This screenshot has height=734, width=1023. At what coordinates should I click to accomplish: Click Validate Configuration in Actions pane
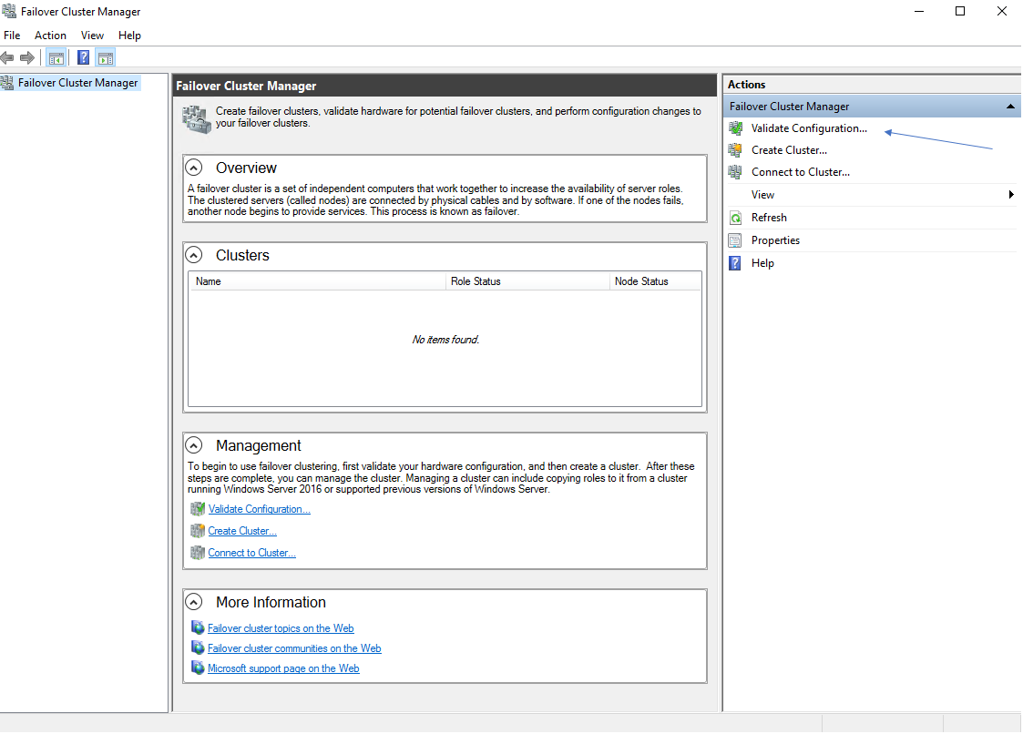(x=809, y=128)
